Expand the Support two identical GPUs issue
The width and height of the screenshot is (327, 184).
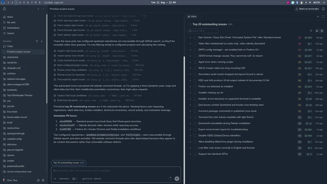pyautogui.click(x=190, y=154)
